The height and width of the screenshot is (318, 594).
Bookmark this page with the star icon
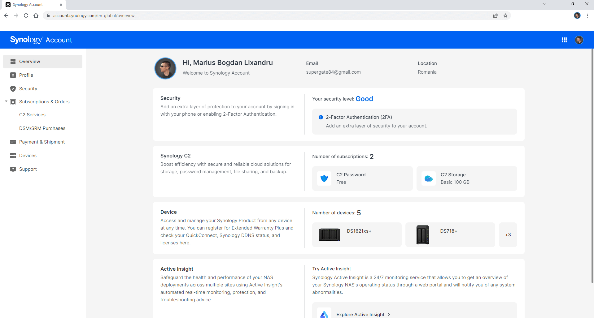pyautogui.click(x=505, y=15)
